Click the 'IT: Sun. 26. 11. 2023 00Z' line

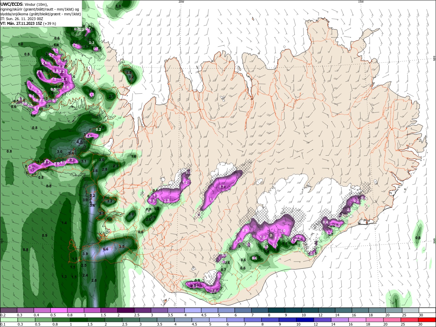[x=22, y=19]
